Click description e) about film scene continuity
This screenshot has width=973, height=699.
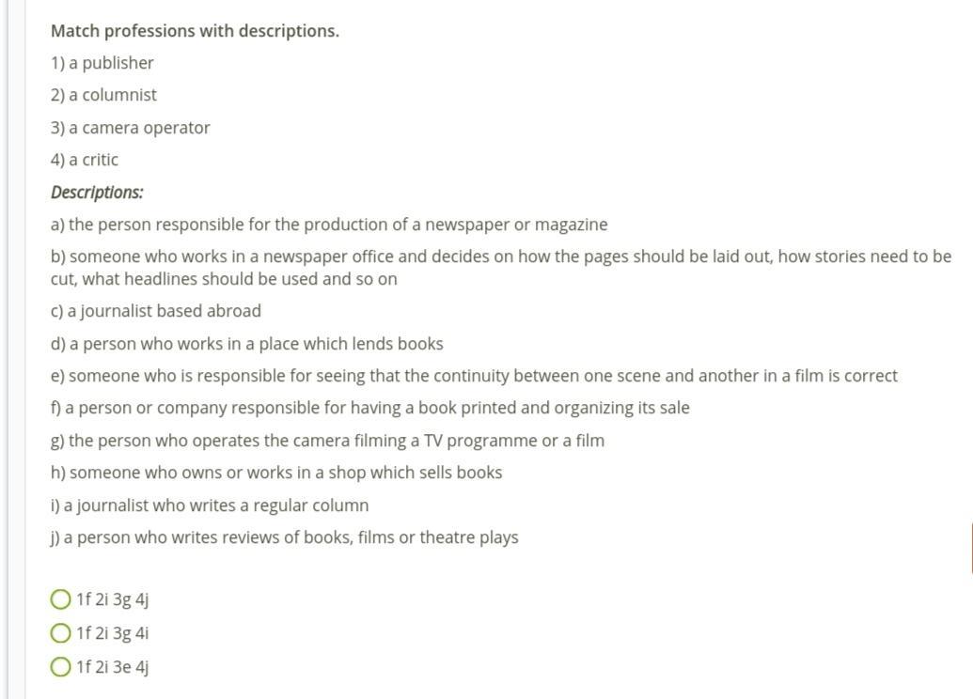[x=474, y=376]
